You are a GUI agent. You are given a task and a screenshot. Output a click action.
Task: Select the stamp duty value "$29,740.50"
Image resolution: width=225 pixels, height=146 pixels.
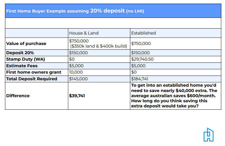tap(142, 59)
